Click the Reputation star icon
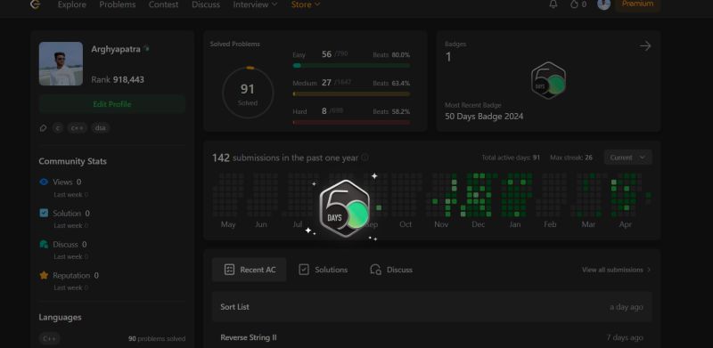 [44, 275]
